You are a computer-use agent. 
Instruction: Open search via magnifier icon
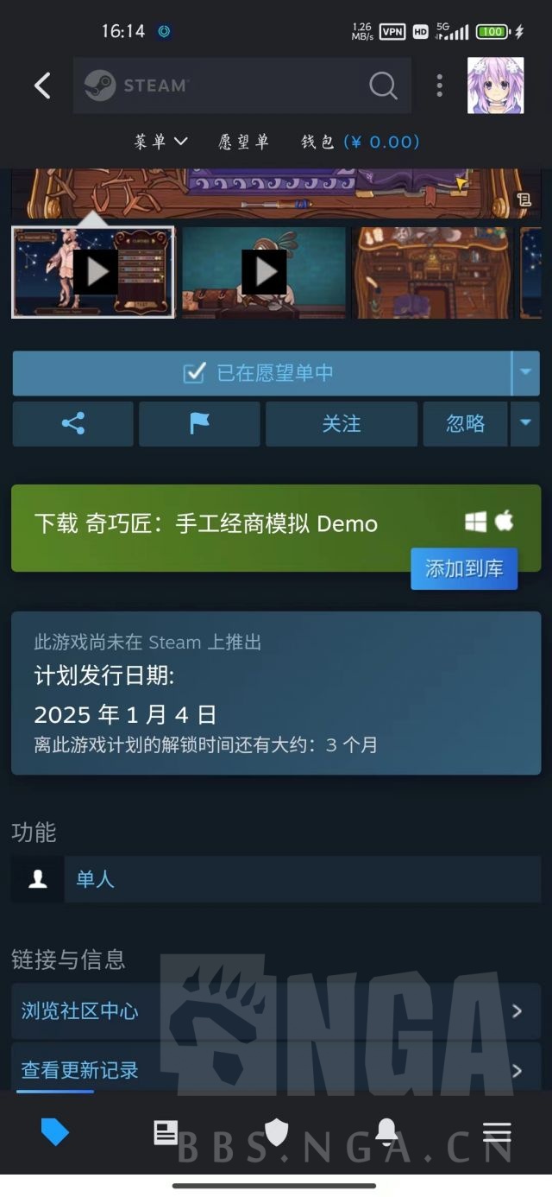(383, 85)
